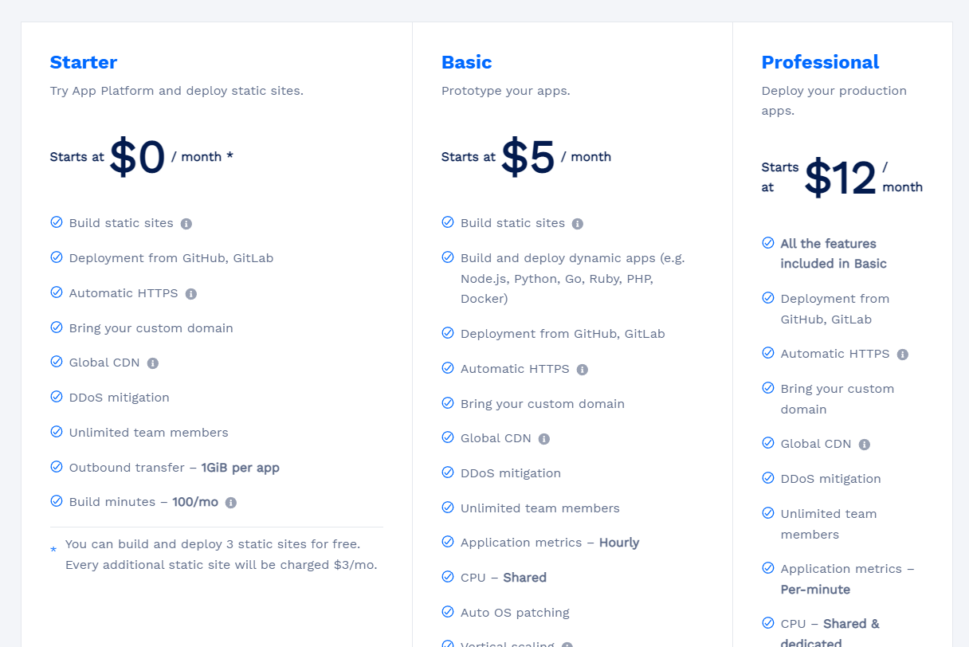Click info icon next to Professional Automatic HTTPS
Image resolution: width=969 pixels, height=647 pixels.
tap(903, 355)
